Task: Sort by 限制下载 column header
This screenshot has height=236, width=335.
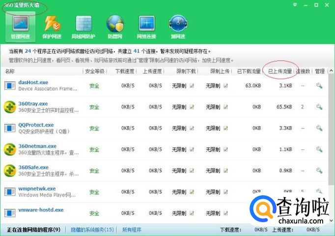Action: pos(186,71)
